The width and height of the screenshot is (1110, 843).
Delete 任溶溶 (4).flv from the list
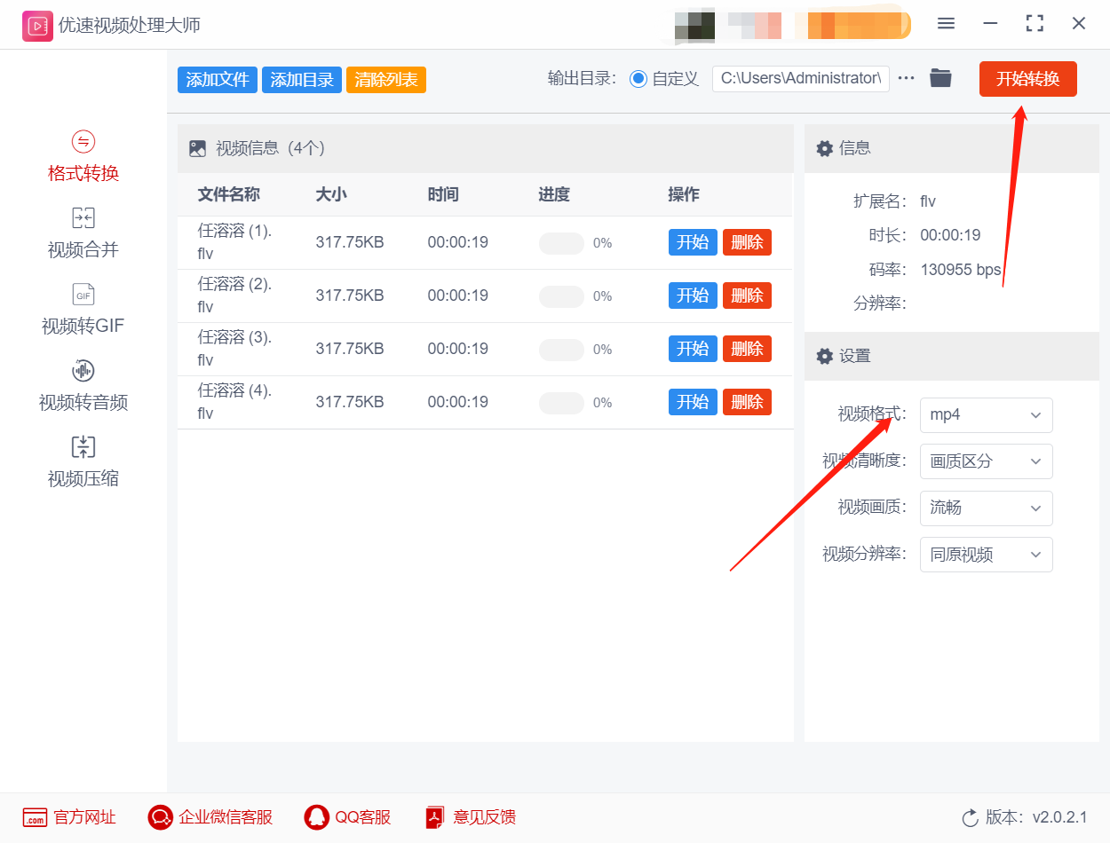point(747,402)
